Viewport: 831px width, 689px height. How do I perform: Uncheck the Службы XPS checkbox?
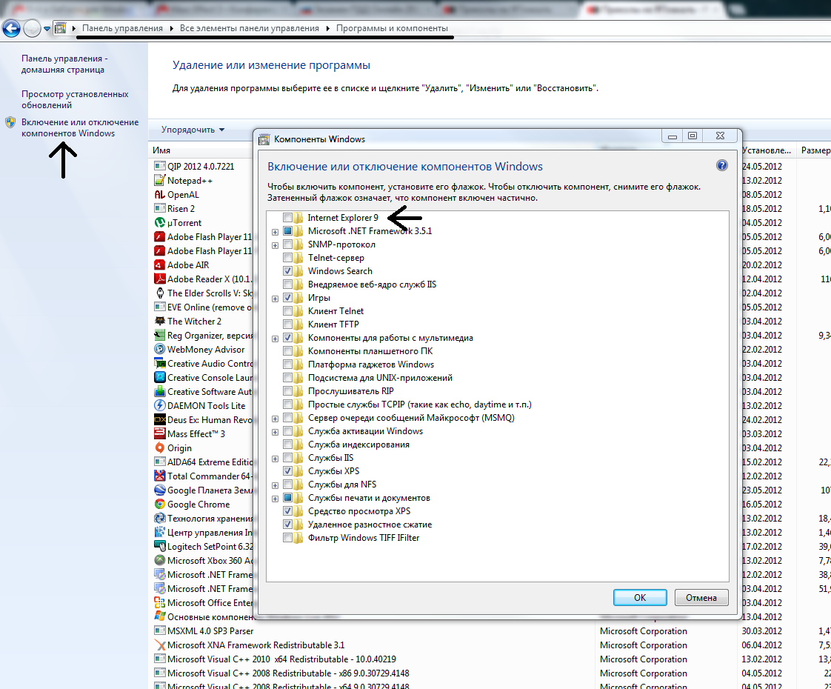287,470
